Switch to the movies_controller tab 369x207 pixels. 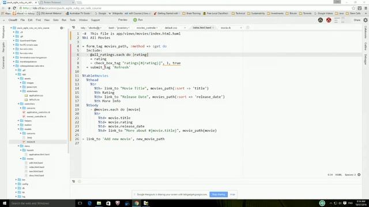(146, 28)
